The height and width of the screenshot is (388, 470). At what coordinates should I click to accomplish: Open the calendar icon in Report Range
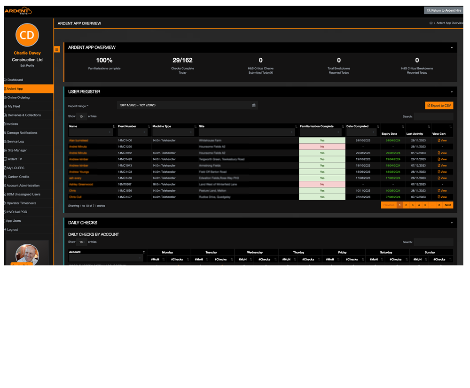[254, 105]
